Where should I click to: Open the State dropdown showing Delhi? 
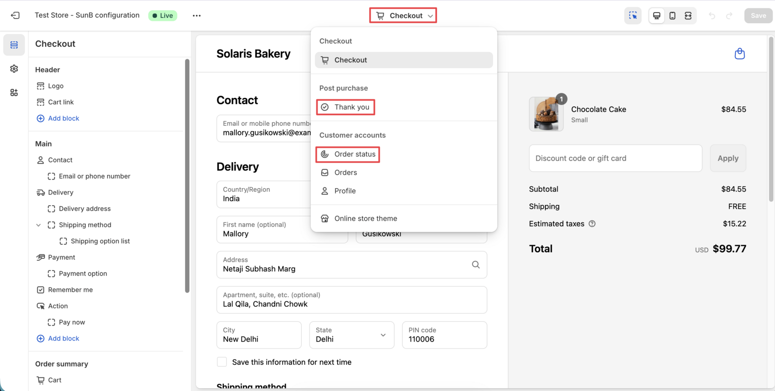(352, 335)
